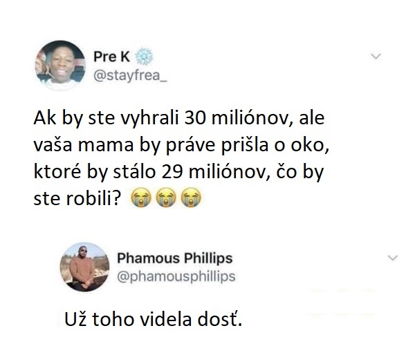The image size is (415, 355).
Task: Click the middle crying emoji
Action: (166, 198)
